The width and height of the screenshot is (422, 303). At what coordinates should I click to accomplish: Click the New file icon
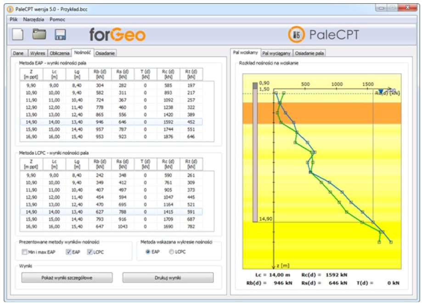coord(17,35)
